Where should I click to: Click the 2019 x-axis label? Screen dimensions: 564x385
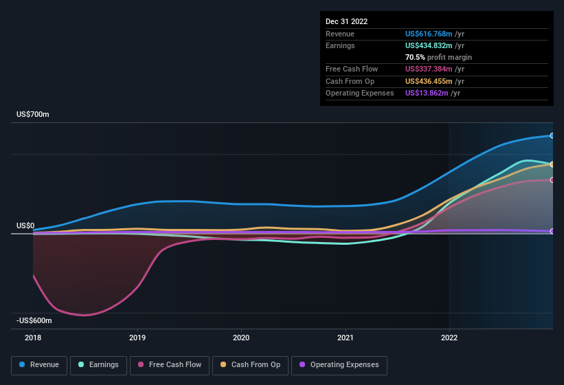click(x=137, y=338)
